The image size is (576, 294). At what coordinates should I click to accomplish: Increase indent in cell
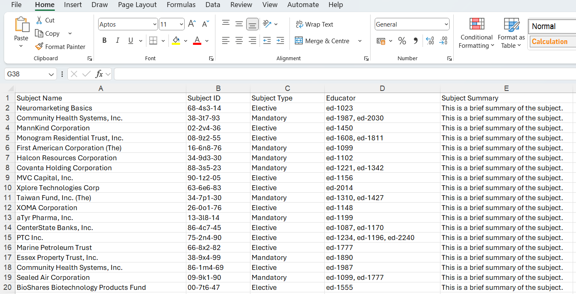coord(280,41)
